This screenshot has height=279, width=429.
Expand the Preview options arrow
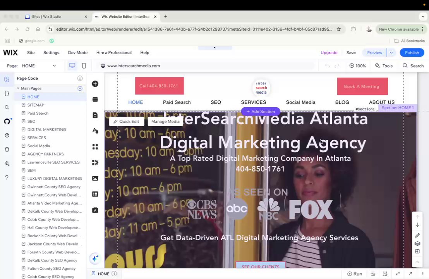pos(391,53)
